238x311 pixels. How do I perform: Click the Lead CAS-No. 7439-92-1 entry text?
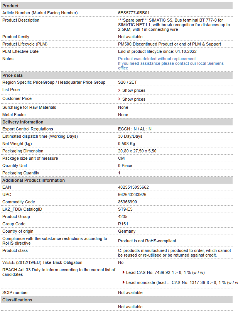tap(165, 272)
